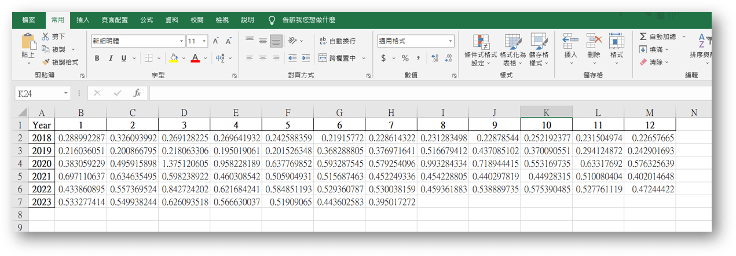
Task: Switch to the Data (資料) tab
Action: coord(172,20)
